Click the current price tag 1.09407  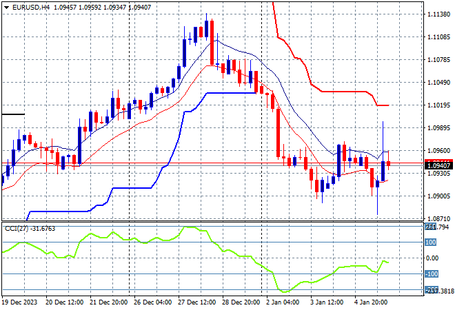click(438, 166)
